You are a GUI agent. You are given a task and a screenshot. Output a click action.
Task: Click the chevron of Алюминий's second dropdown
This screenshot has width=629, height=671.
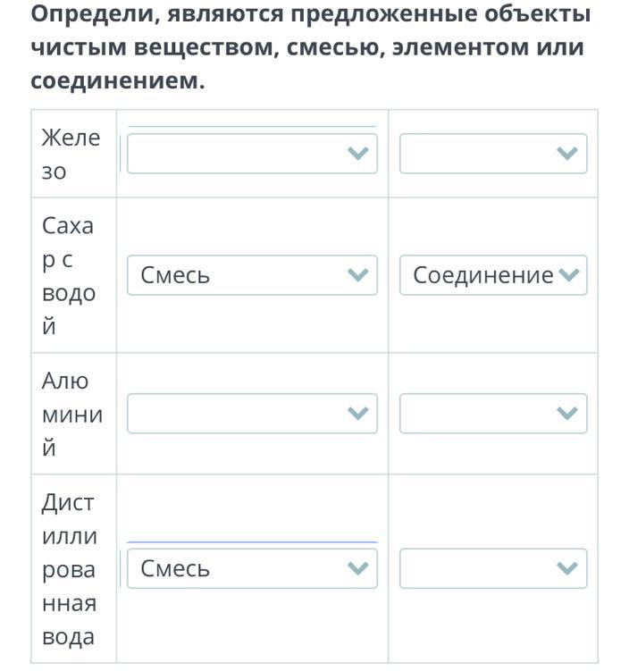(567, 414)
